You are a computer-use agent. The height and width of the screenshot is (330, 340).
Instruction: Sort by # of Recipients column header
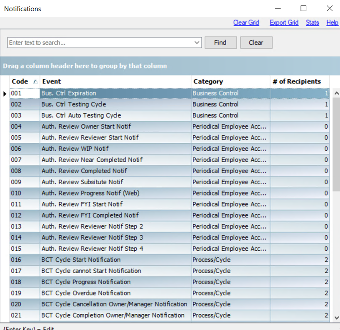click(x=299, y=82)
